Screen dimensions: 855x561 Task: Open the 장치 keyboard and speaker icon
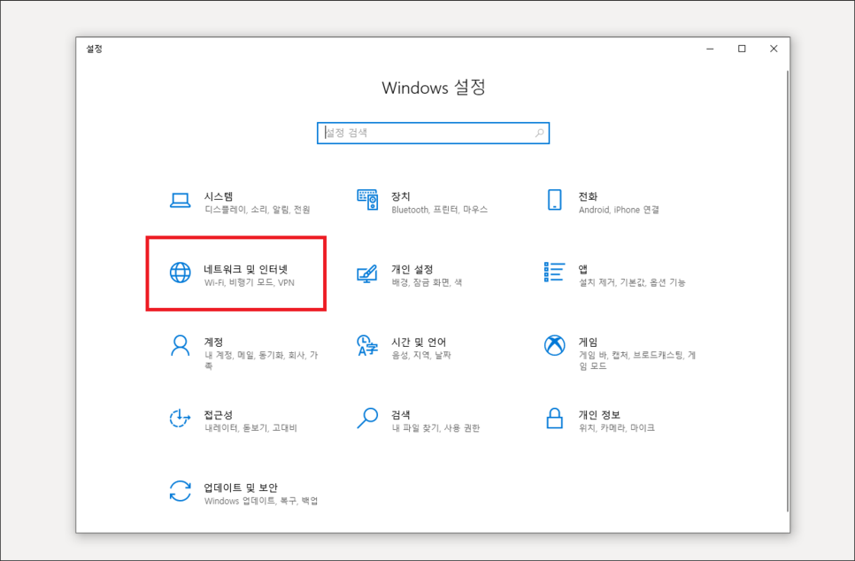367,200
